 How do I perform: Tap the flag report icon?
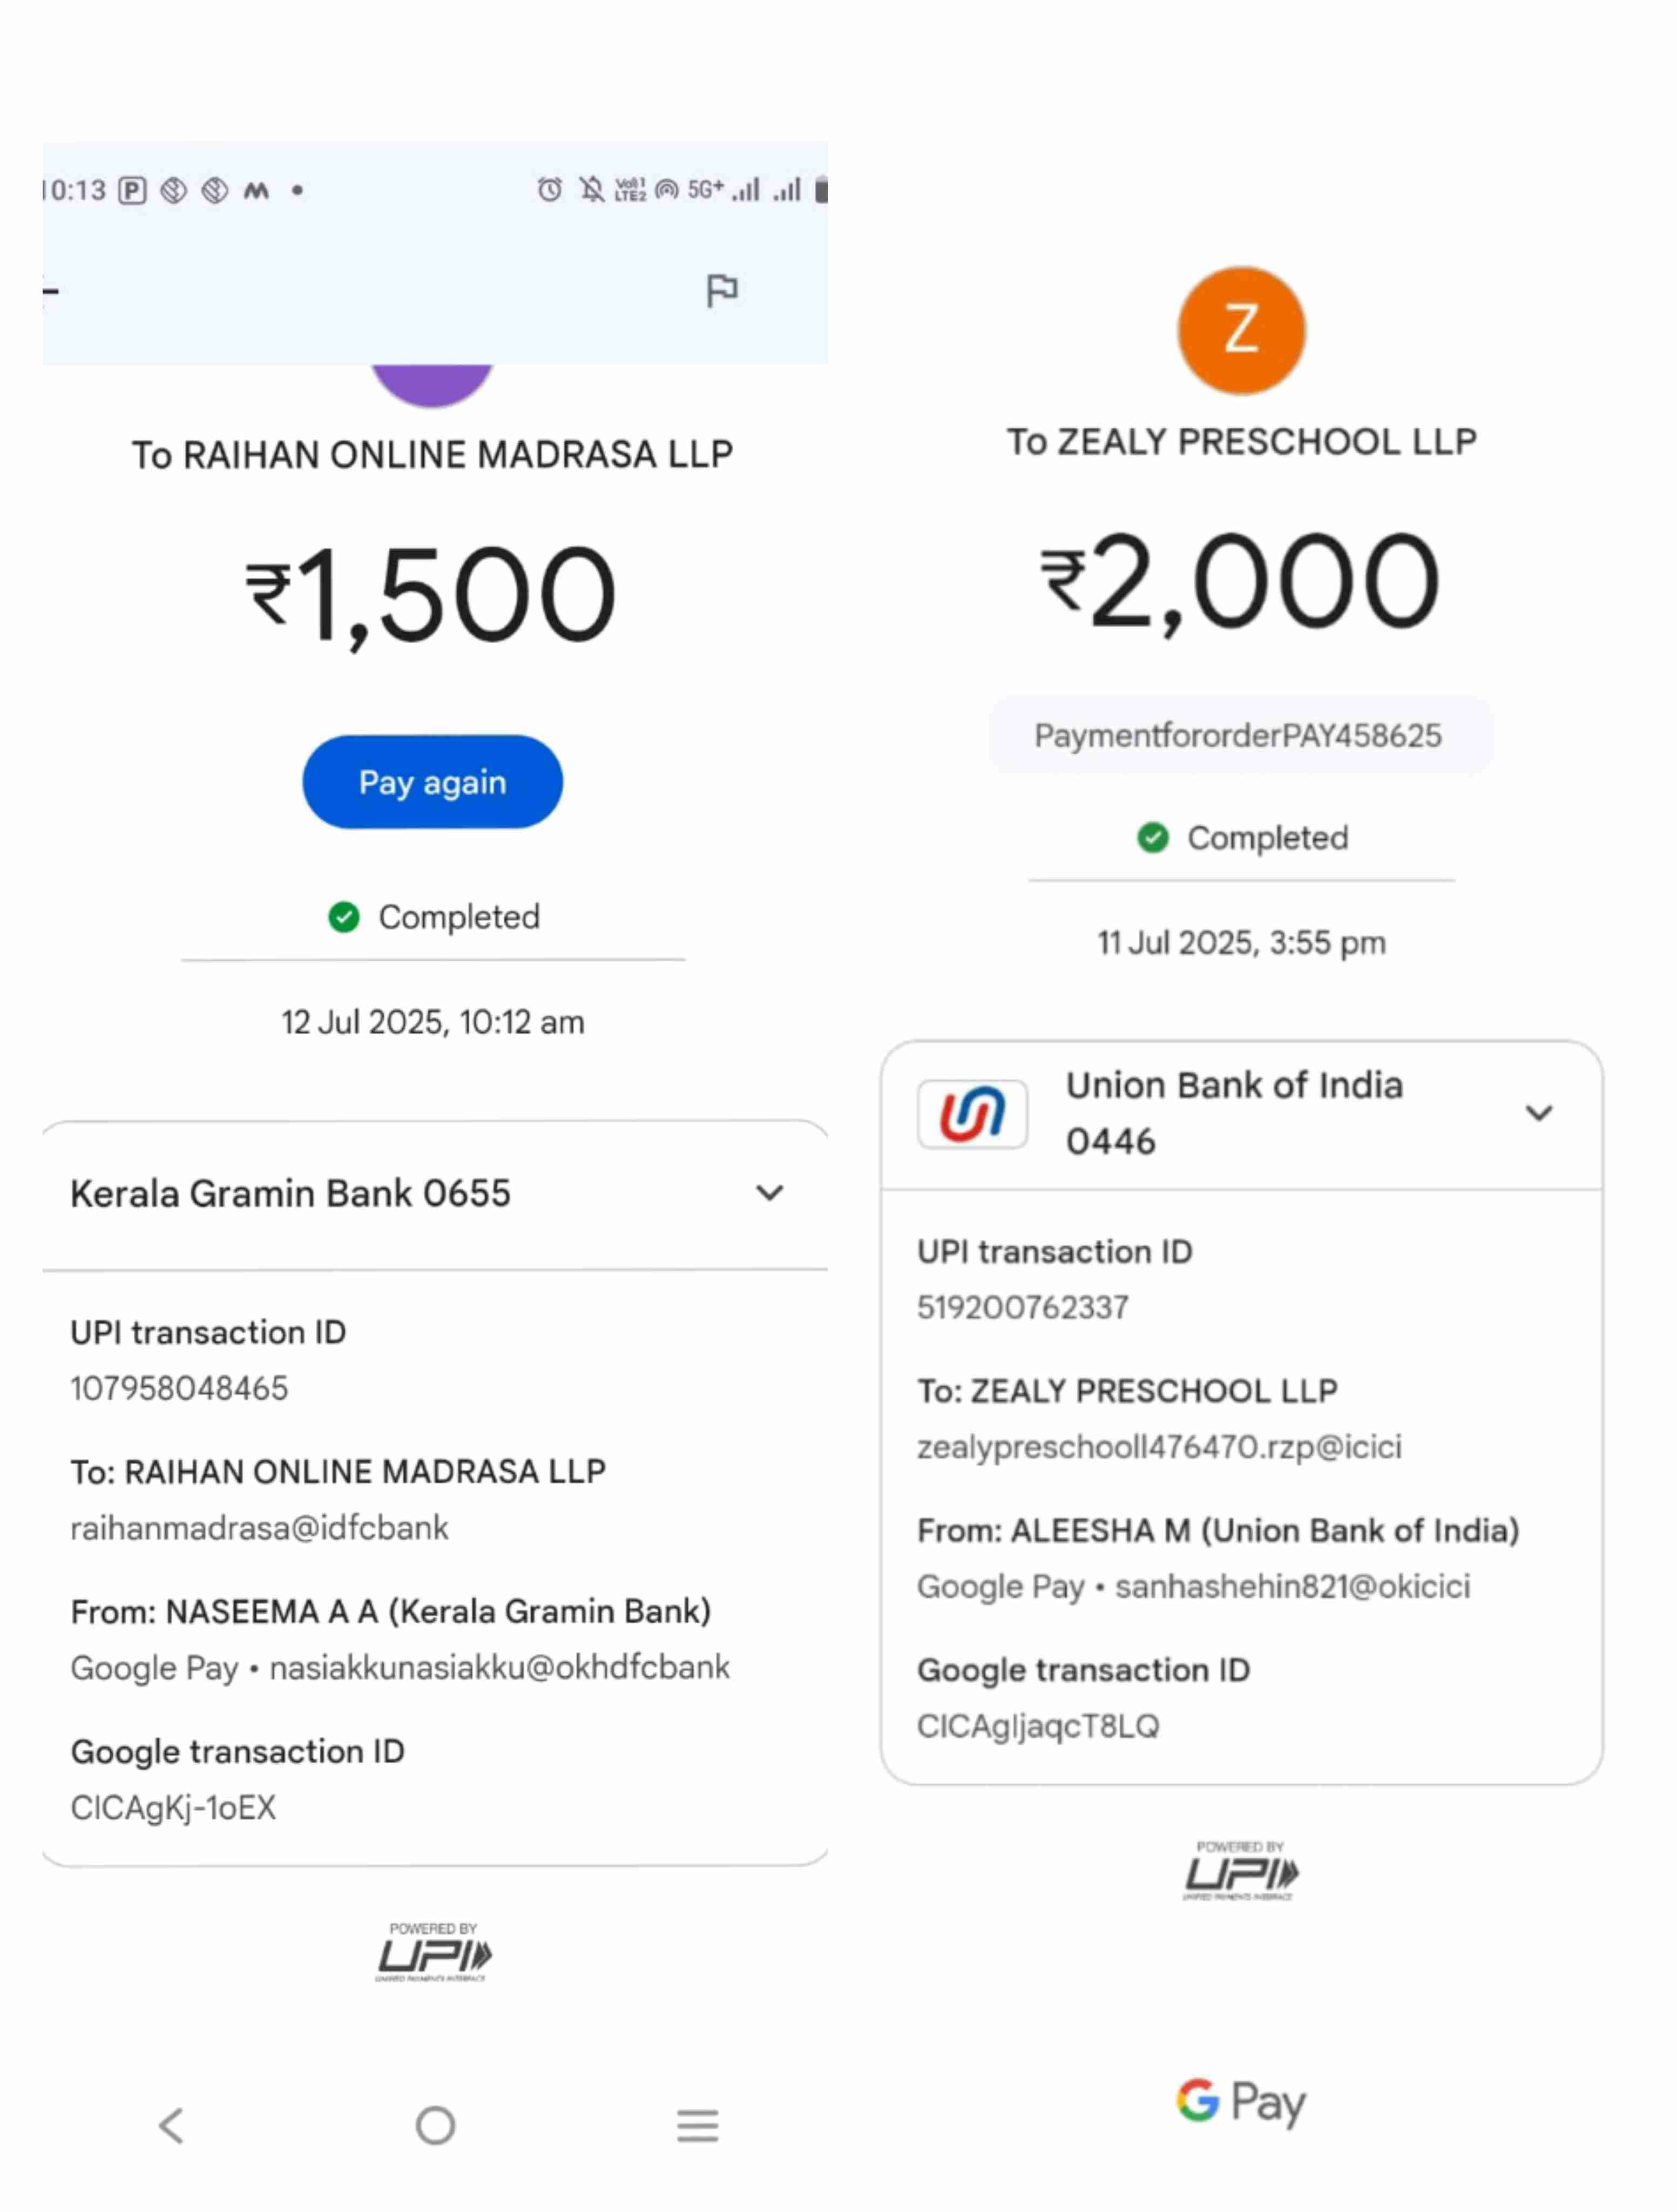coord(721,290)
